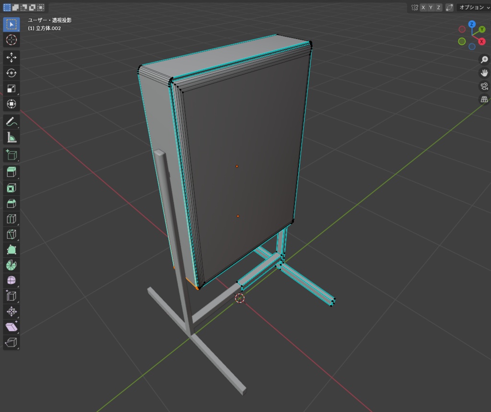Image resolution: width=491 pixels, height=412 pixels.
Task: Open the オプション dropdown
Action: 473,8
